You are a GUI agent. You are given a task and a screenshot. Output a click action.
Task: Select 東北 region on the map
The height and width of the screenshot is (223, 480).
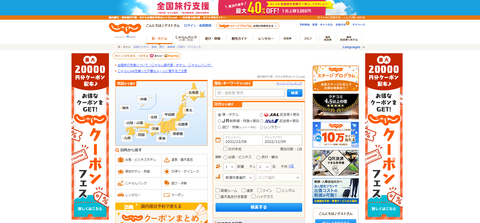(189, 110)
